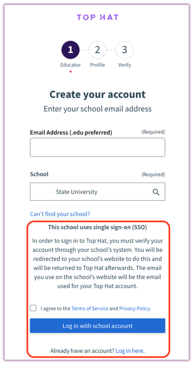Select the Educator step circle numbered 1
This screenshot has width=193, height=365.
coord(70,49)
